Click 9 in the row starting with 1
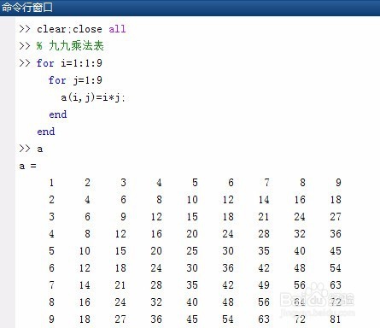The height and width of the screenshot is (328, 380). [x=338, y=183]
